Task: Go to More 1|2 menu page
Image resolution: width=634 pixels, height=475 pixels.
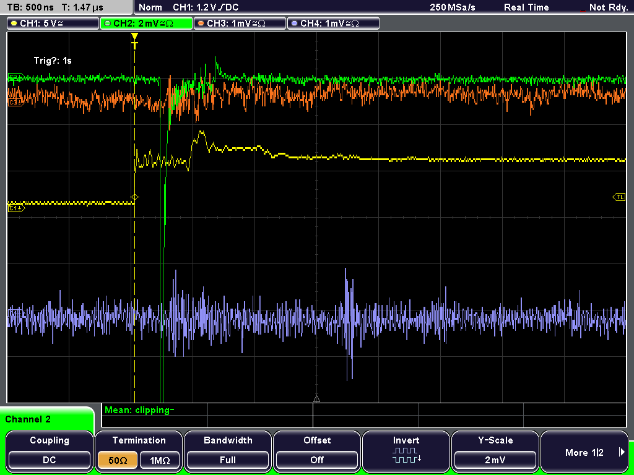Action: point(584,451)
